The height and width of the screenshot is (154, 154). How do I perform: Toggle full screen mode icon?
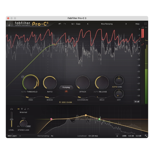pyautogui.click(x=146, y=24)
